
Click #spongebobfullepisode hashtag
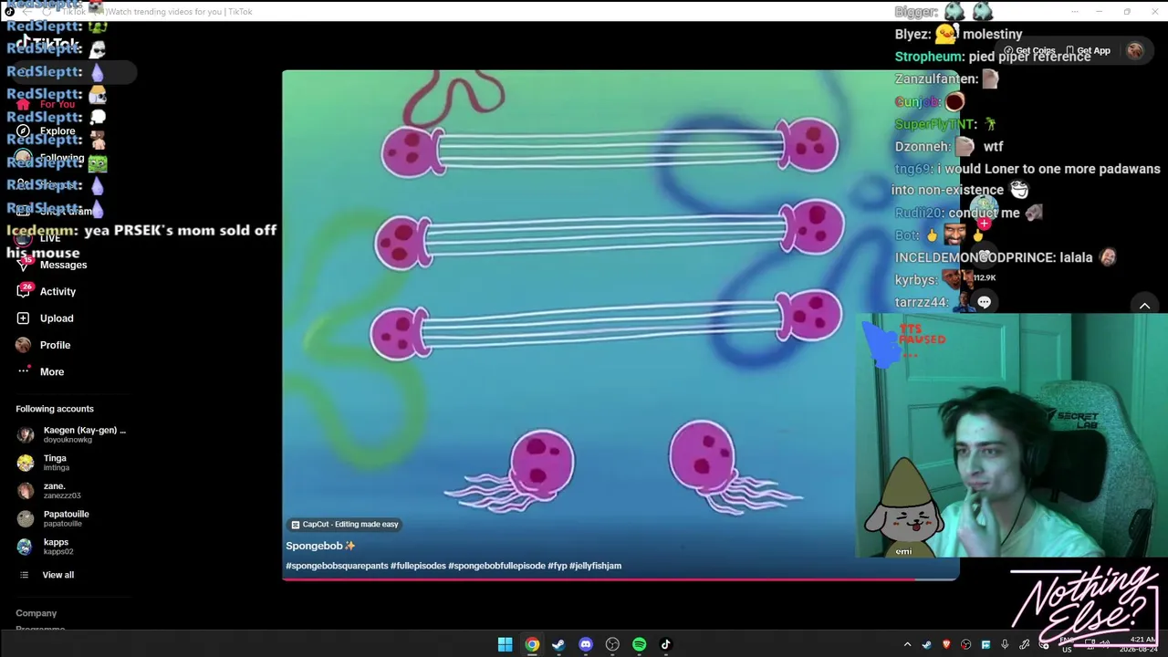click(x=496, y=566)
